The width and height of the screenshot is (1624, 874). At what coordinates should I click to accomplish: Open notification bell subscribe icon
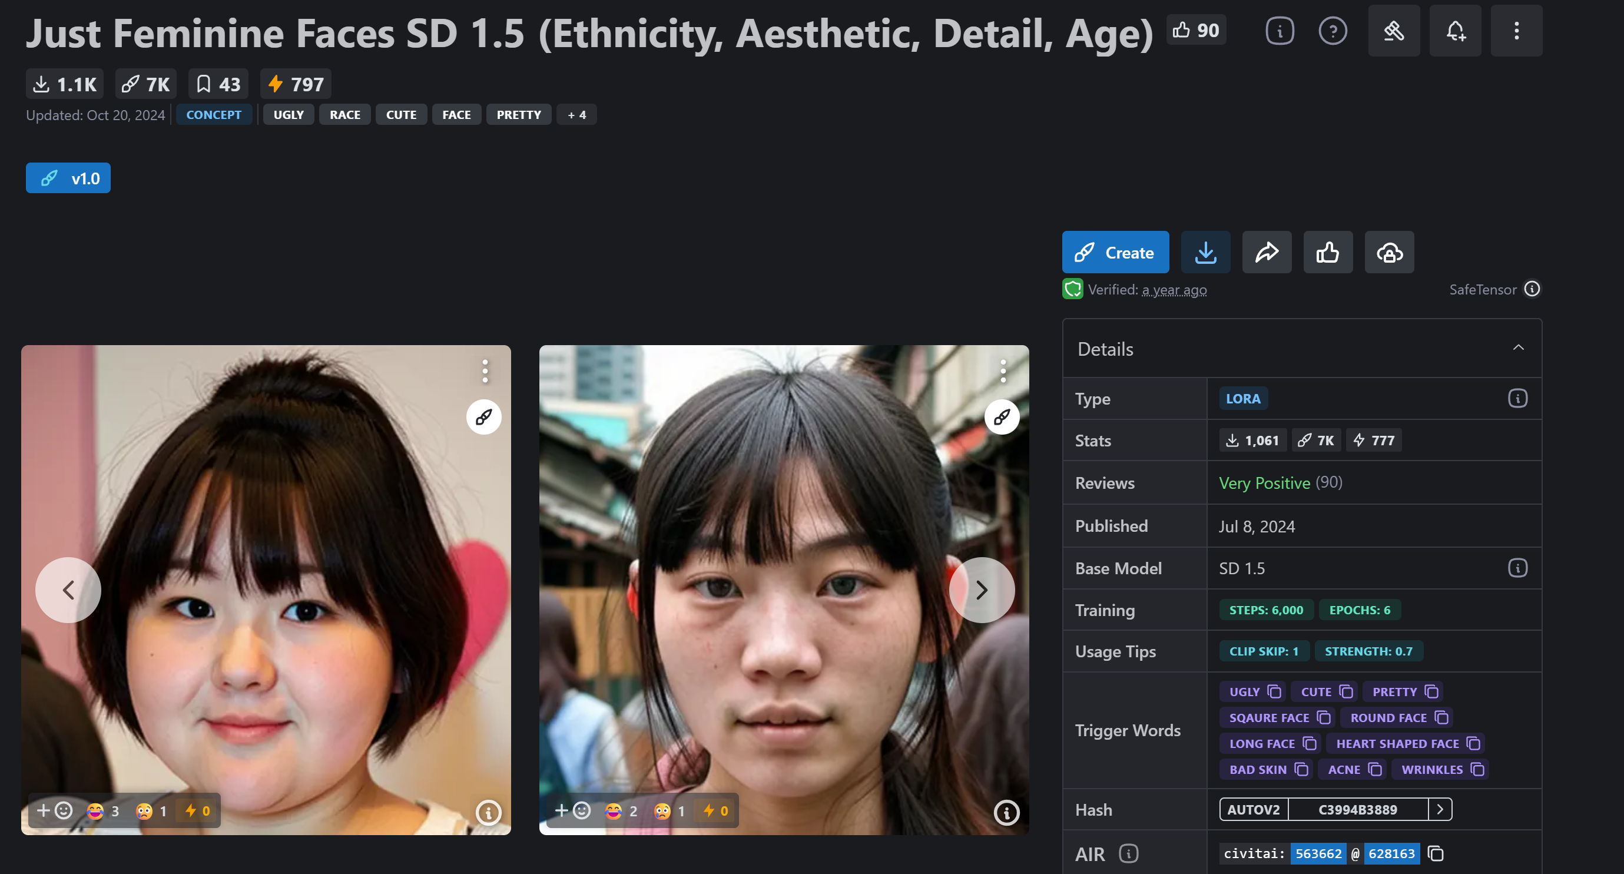click(1454, 30)
